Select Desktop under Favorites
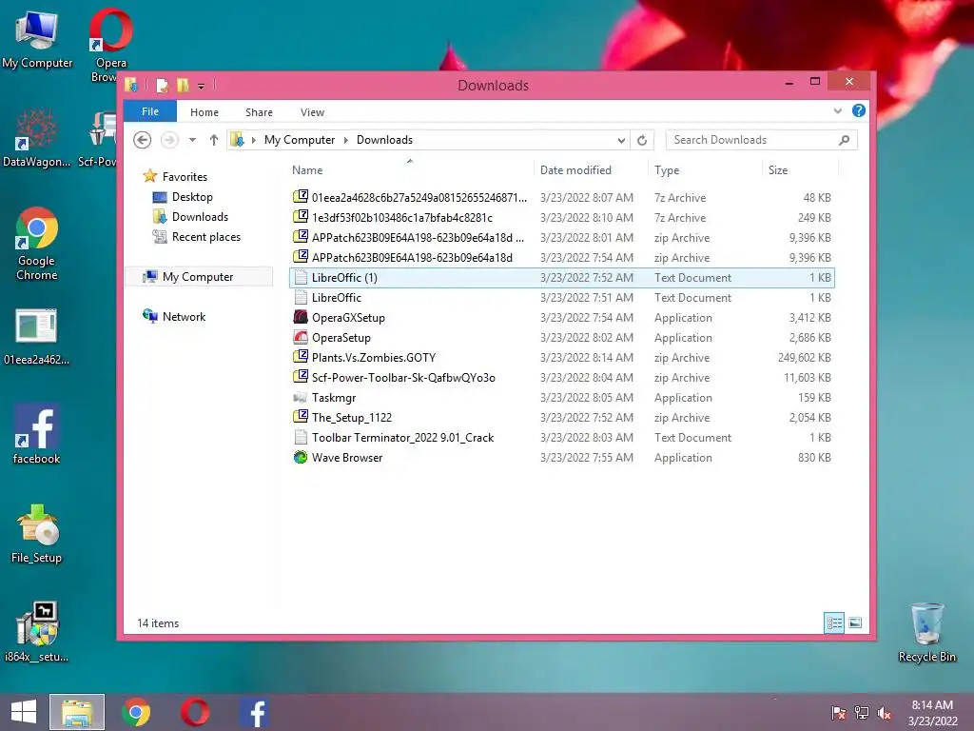The width and height of the screenshot is (974, 731). [x=192, y=197]
